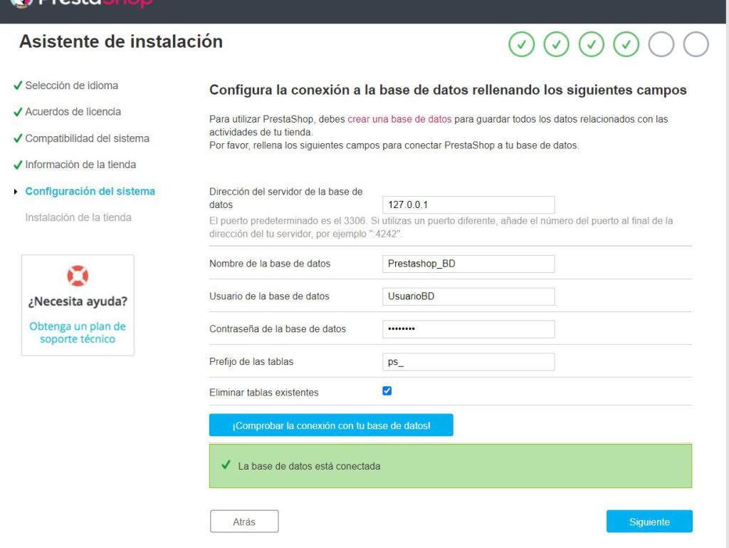The width and height of the screenshot is (729, 548).
Task: Click the Eliminar tablas existentes label
Action: (x=263, y=393)
